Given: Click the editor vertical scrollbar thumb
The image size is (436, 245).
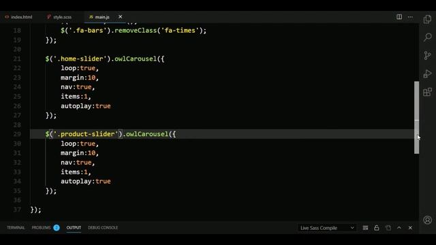Looking at the screenshot, I should tap(416, 118).
